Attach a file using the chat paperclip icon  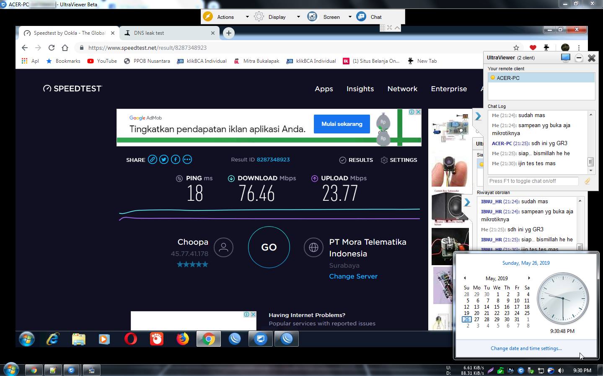click(x=587, y=181)
